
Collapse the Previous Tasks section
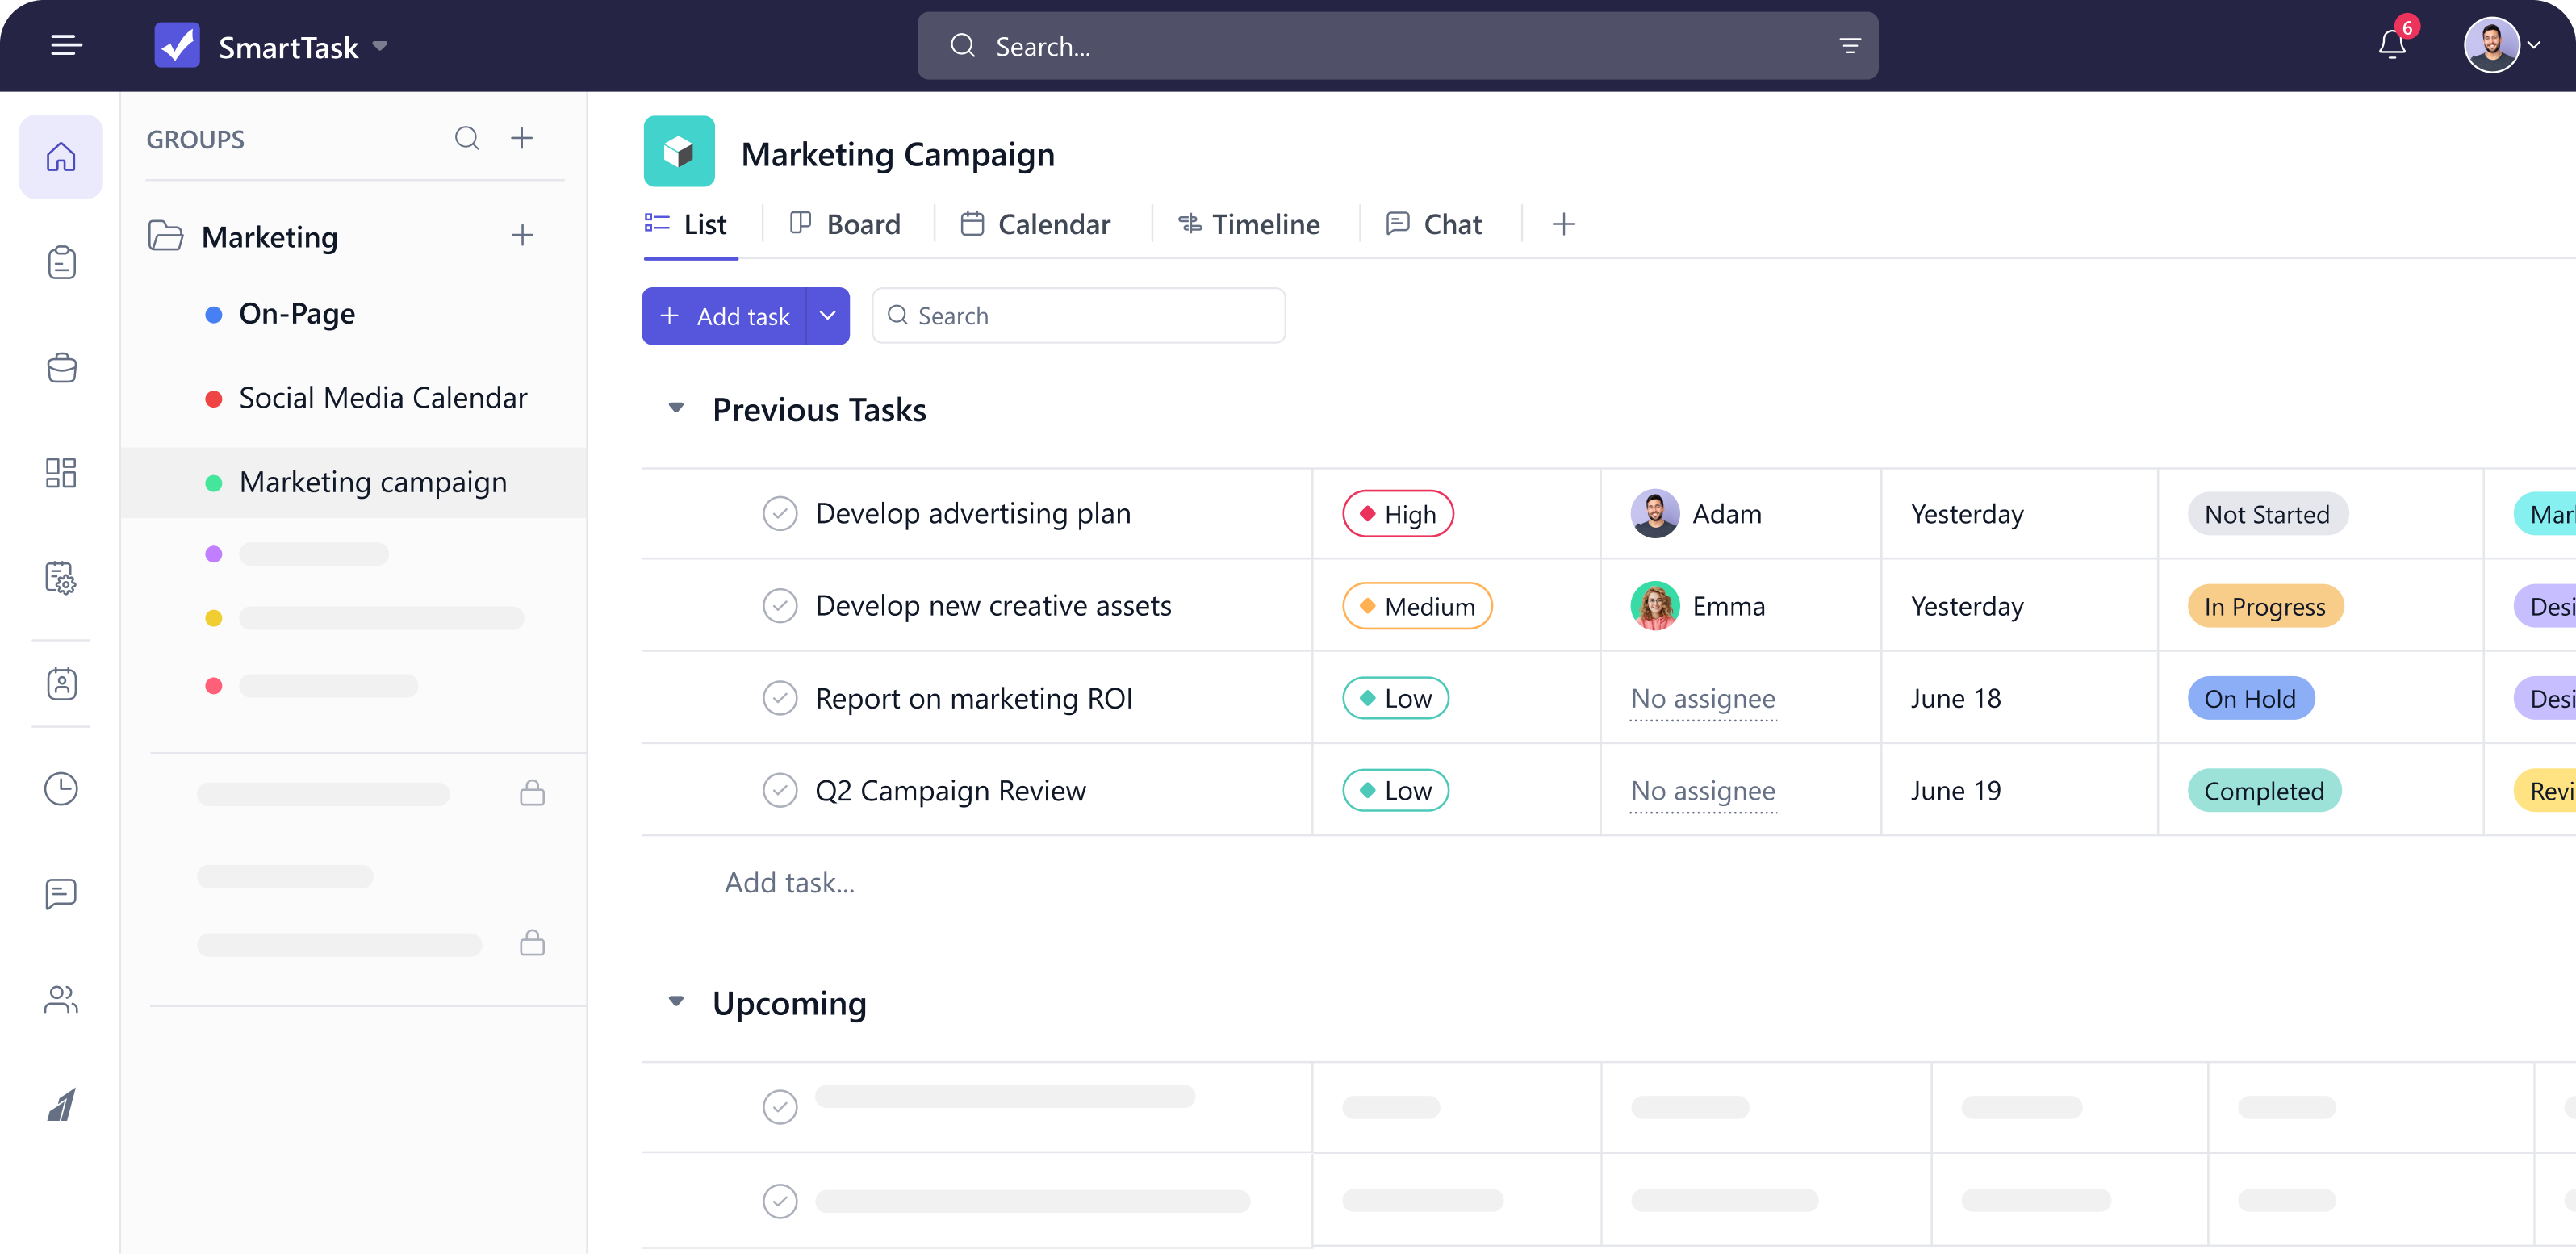[x=676, y=408]
